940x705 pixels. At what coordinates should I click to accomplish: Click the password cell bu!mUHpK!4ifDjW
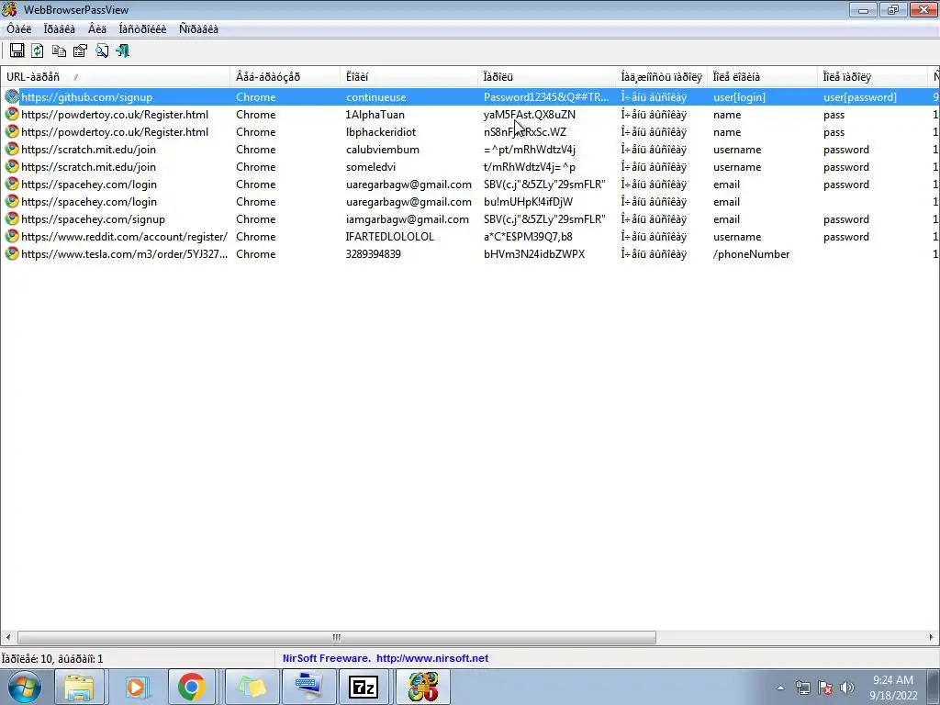pyautogui.click(x=528, y=201)
